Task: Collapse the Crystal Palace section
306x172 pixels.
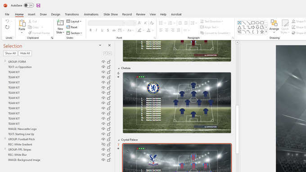Action: click(x=119, y=140)
